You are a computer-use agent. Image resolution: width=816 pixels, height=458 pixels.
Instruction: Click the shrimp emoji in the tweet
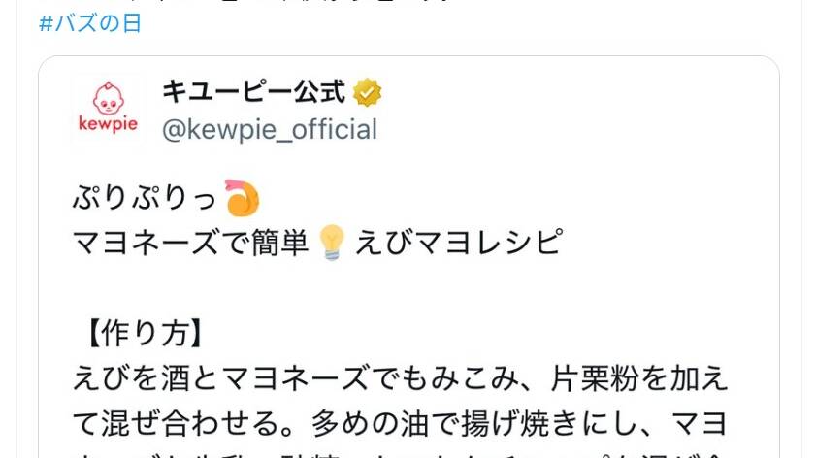pyautogui.click(x=243, y=198)
